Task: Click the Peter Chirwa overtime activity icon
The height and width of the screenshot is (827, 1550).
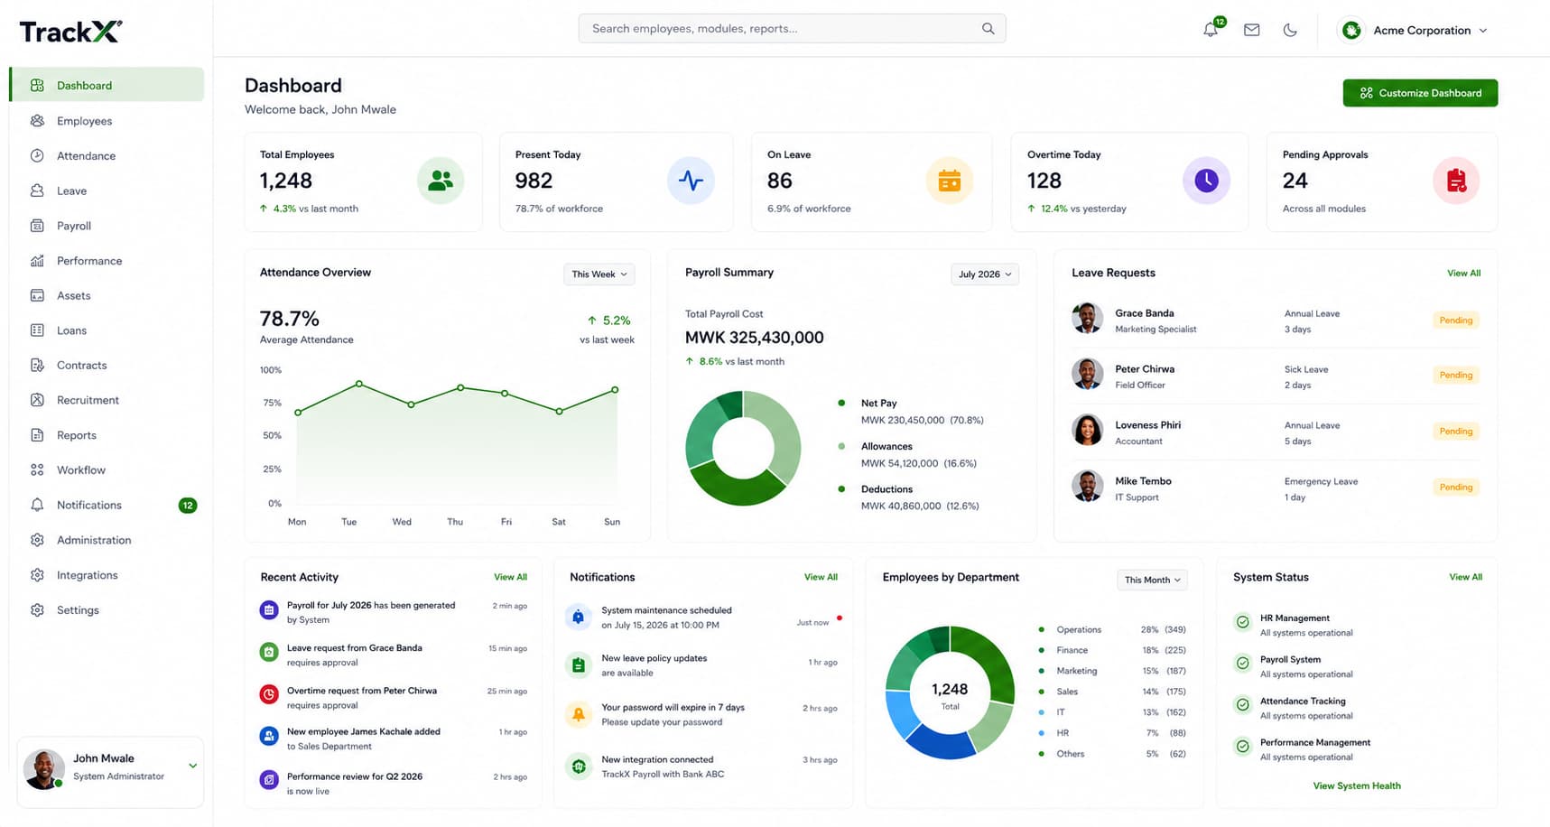Action: click(x=269, y=694)
